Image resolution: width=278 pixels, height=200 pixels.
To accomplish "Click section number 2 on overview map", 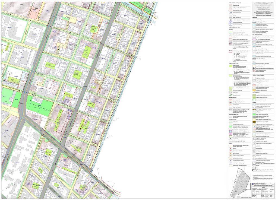I will click(239, 176).
